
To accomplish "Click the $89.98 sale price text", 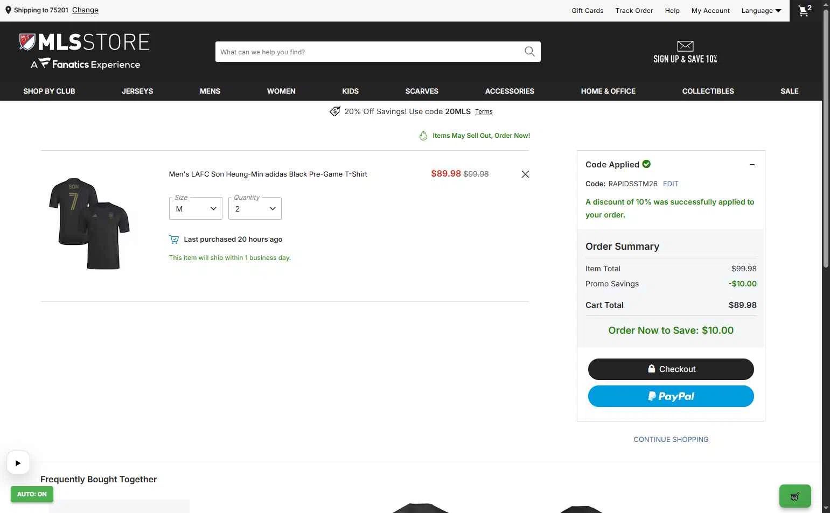I will point(446,173).
